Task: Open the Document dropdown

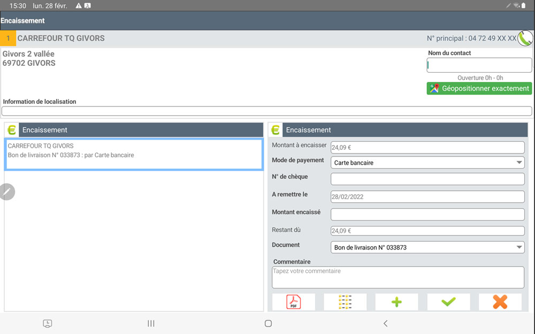Action: (427, 247)
